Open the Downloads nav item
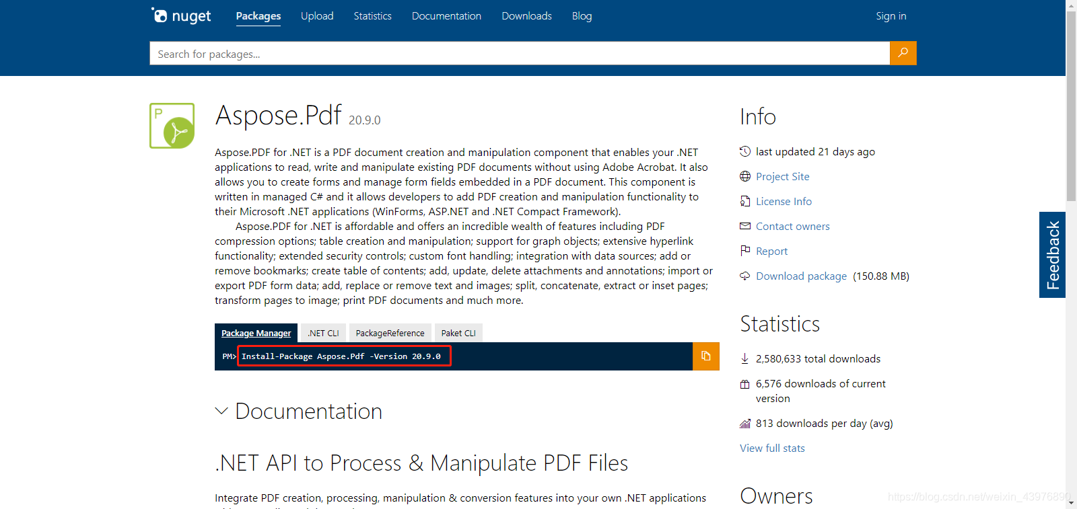 coord(526,16)
